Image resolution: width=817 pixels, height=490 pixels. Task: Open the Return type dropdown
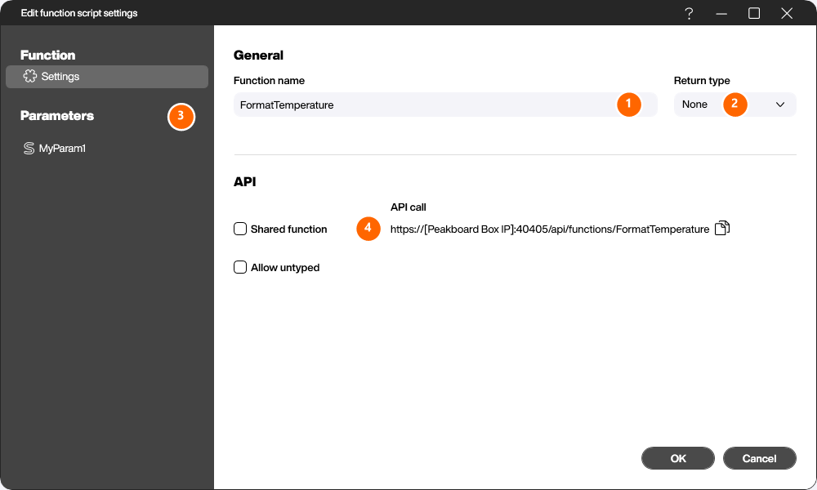[734, 105]
